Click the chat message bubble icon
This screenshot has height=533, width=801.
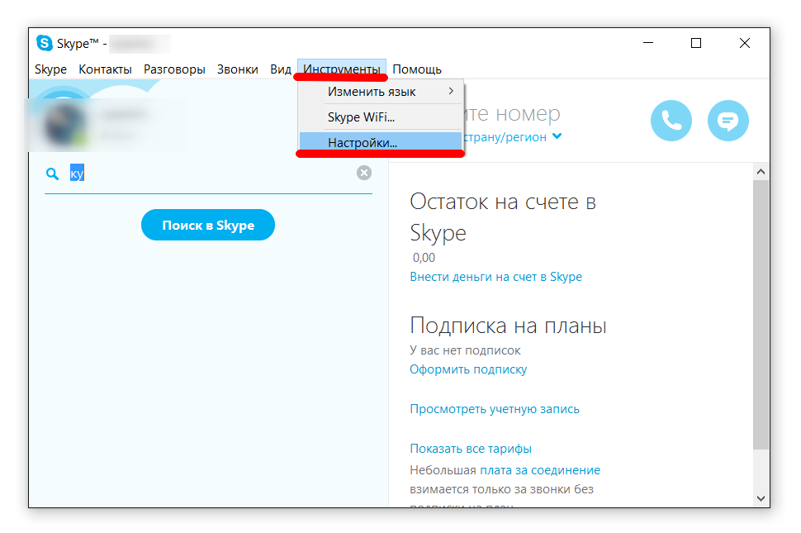(x=728, y=121)
